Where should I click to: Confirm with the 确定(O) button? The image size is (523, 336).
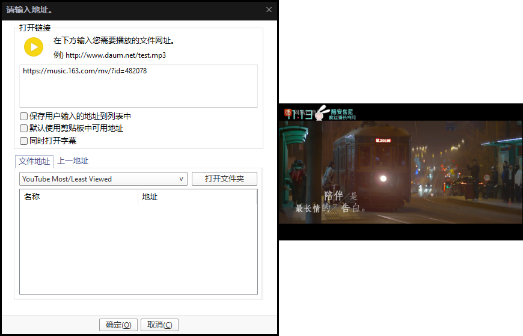click(118, 325)
